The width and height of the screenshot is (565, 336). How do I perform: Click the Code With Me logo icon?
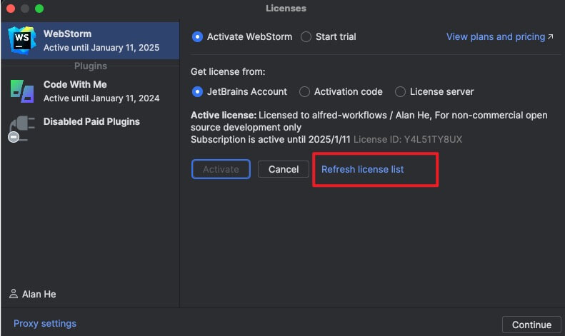tap(21, 91)
